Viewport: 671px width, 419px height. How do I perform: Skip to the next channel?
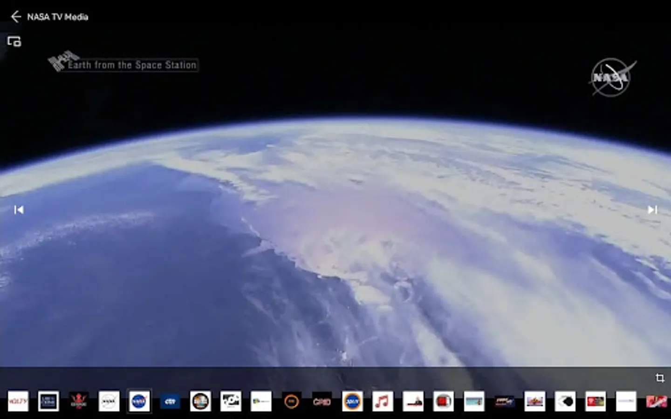coord(652,210)
